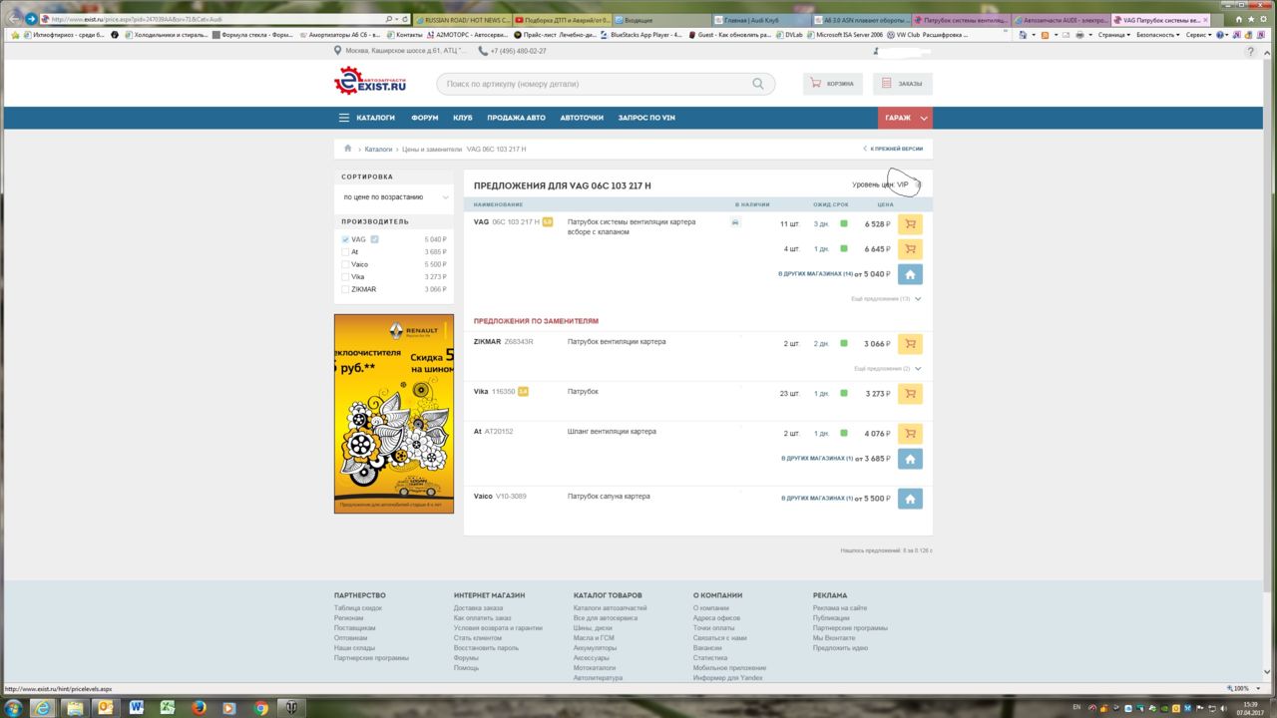Screen dimensions: 1277x718
Task: Add ZIKMAR Z68343R part to cart
Action: (910, 344)
